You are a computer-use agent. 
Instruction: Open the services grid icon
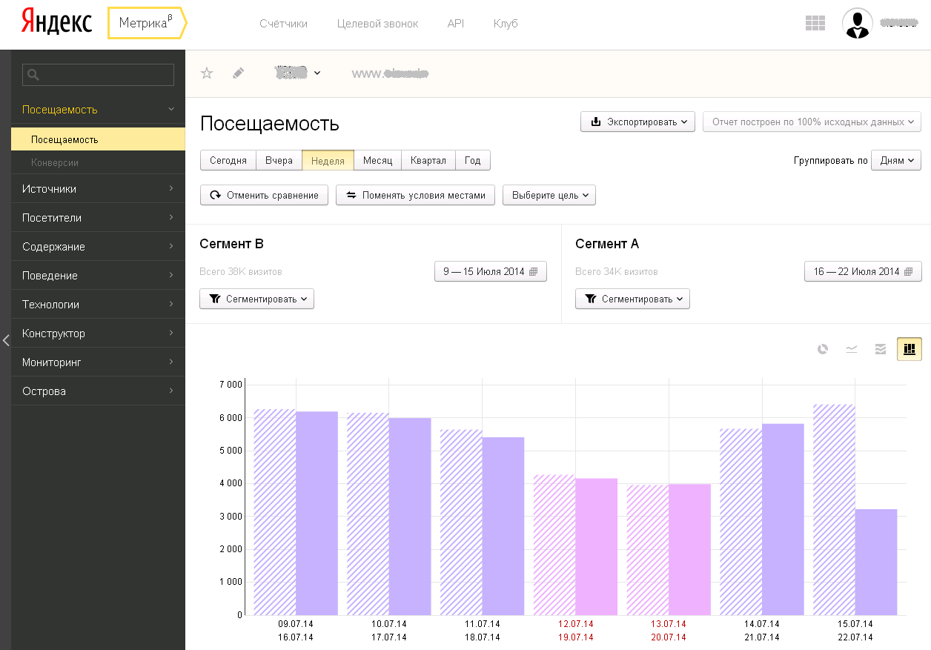coord(815,23)
